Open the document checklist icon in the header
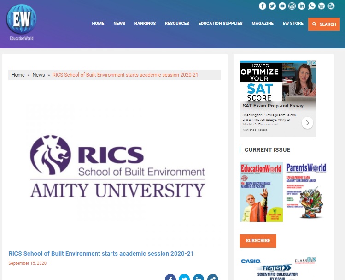This screenshot has height=280, width=345. click(331, 6)
